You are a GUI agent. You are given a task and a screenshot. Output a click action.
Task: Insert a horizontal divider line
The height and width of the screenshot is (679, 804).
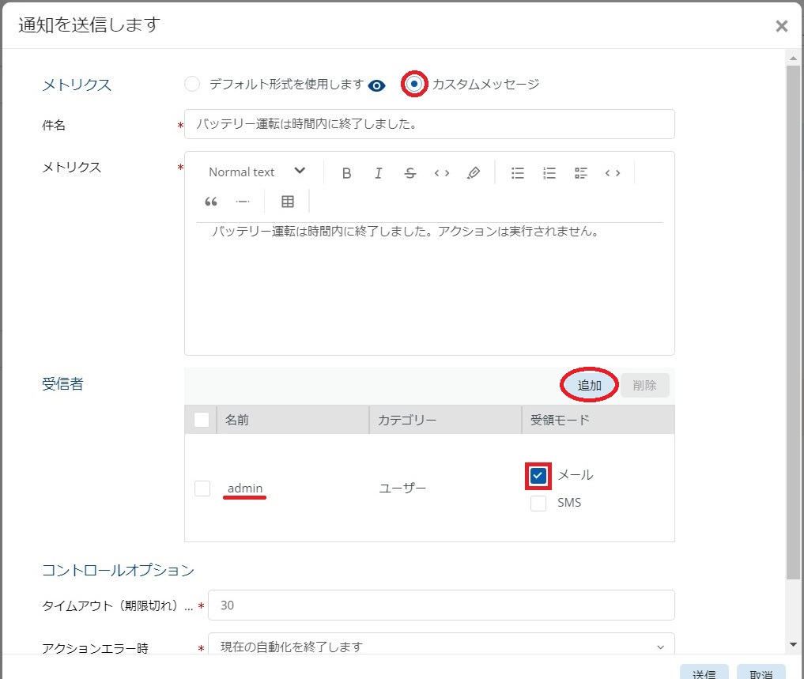tap(243, 202)
